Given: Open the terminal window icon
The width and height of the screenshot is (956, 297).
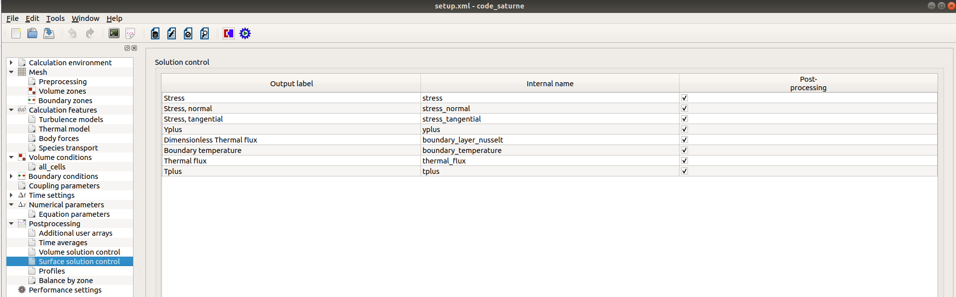Looking at the screenshot, I should (114, 33).
